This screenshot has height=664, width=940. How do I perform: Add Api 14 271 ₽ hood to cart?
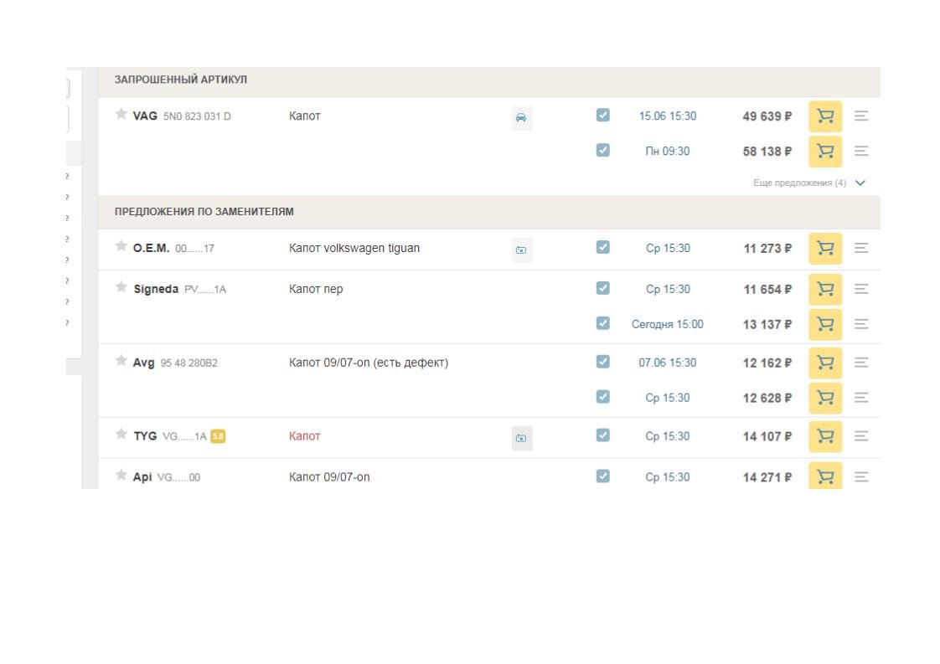click(x=825, y=476)
